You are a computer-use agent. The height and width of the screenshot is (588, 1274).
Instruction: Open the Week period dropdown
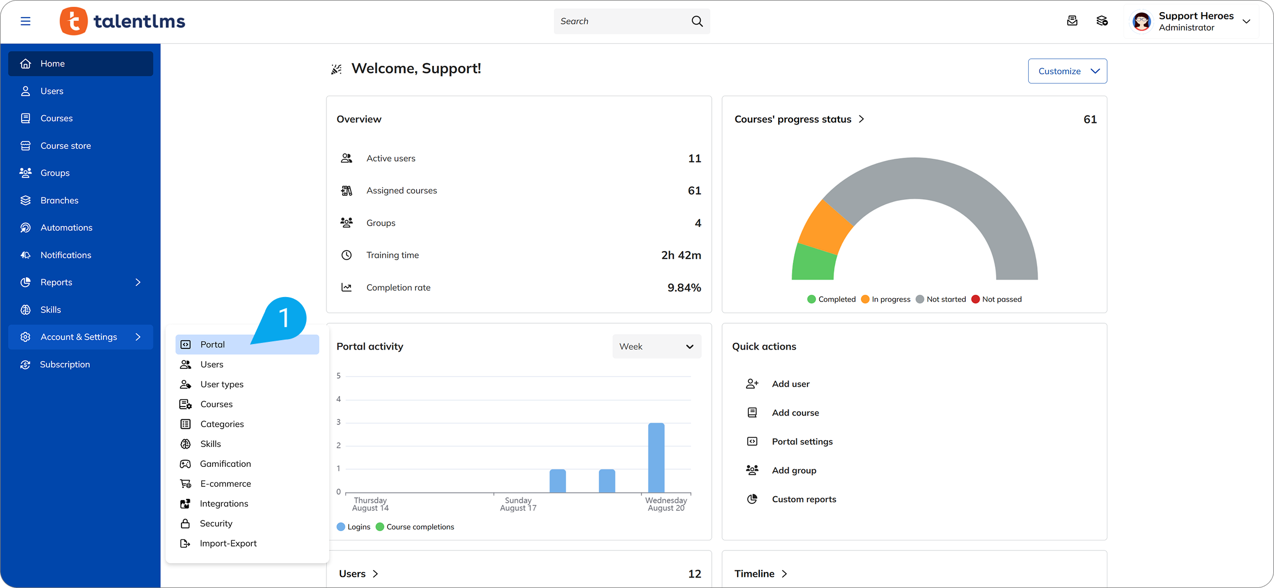tap(656, 347)
